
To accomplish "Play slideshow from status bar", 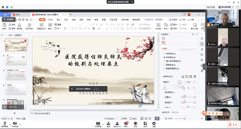I will (157, 119).
